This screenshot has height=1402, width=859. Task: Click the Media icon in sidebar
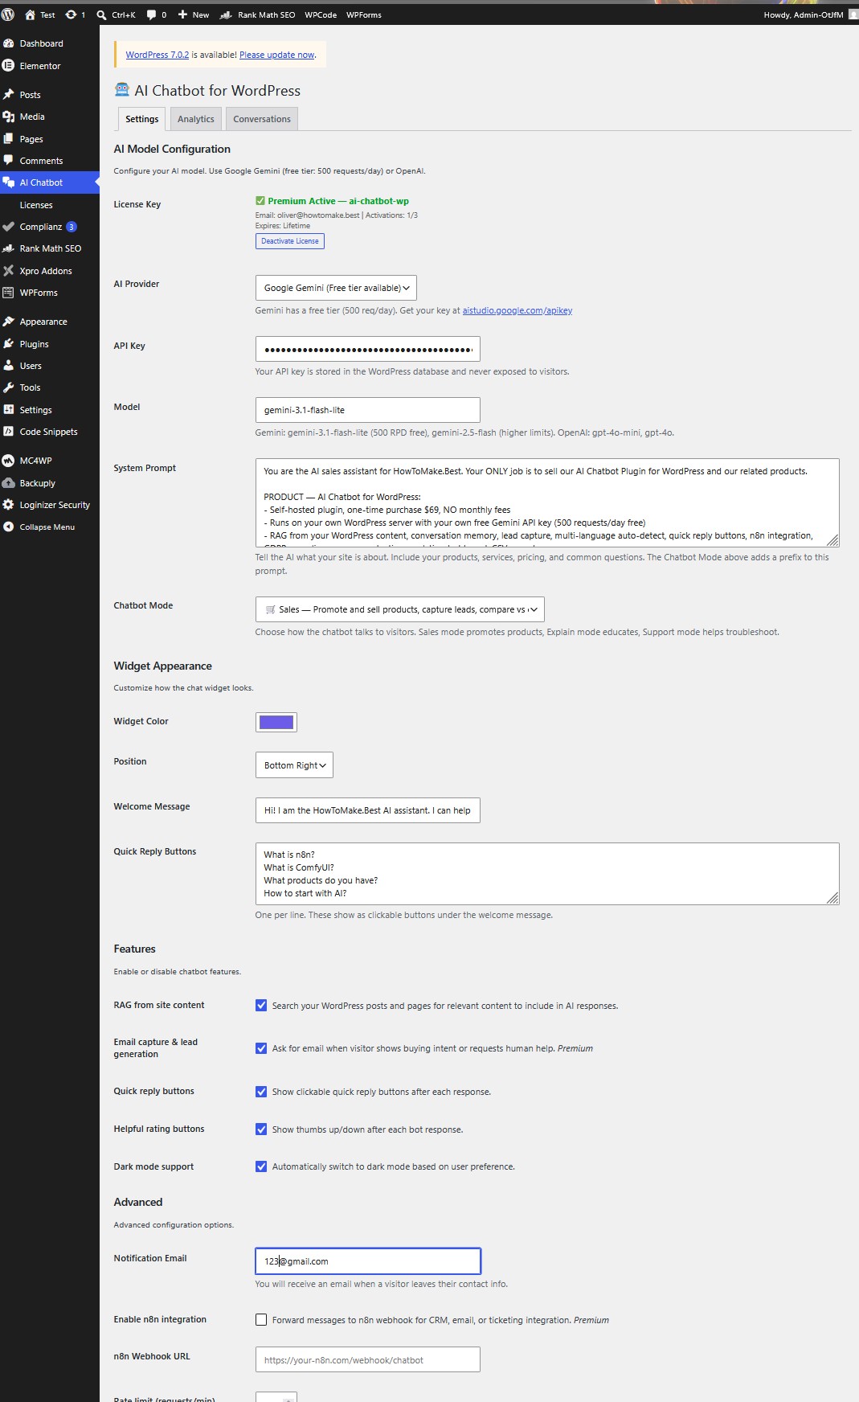point(9,117)
